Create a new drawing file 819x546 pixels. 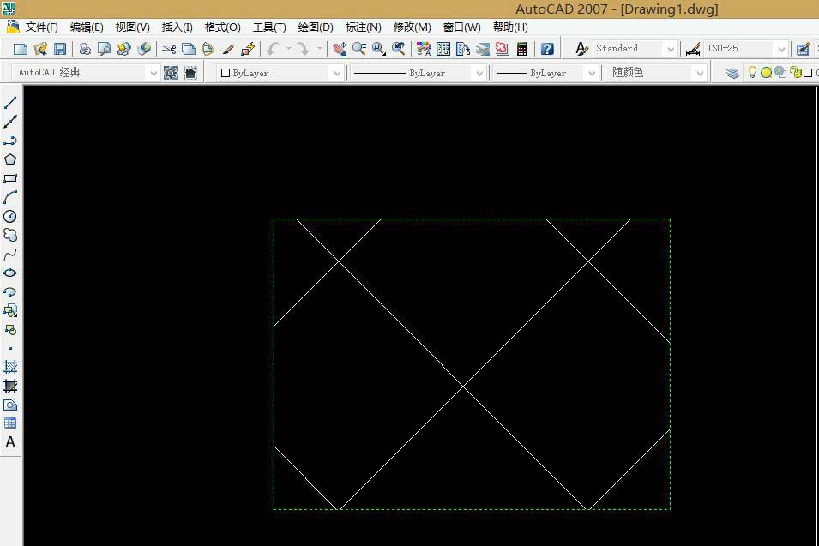click(x=21, y=49)
